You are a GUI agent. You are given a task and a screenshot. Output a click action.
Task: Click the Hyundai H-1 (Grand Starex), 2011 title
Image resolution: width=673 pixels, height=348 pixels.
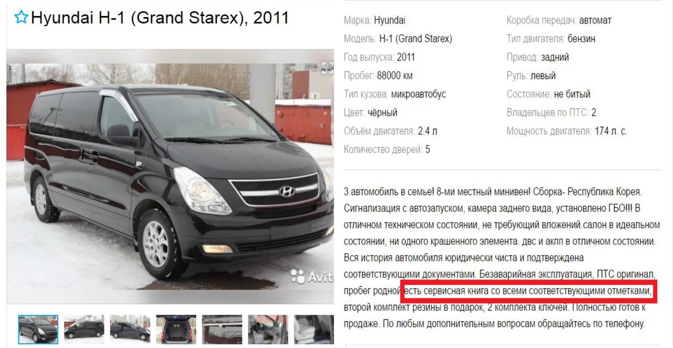click(160, 18)
